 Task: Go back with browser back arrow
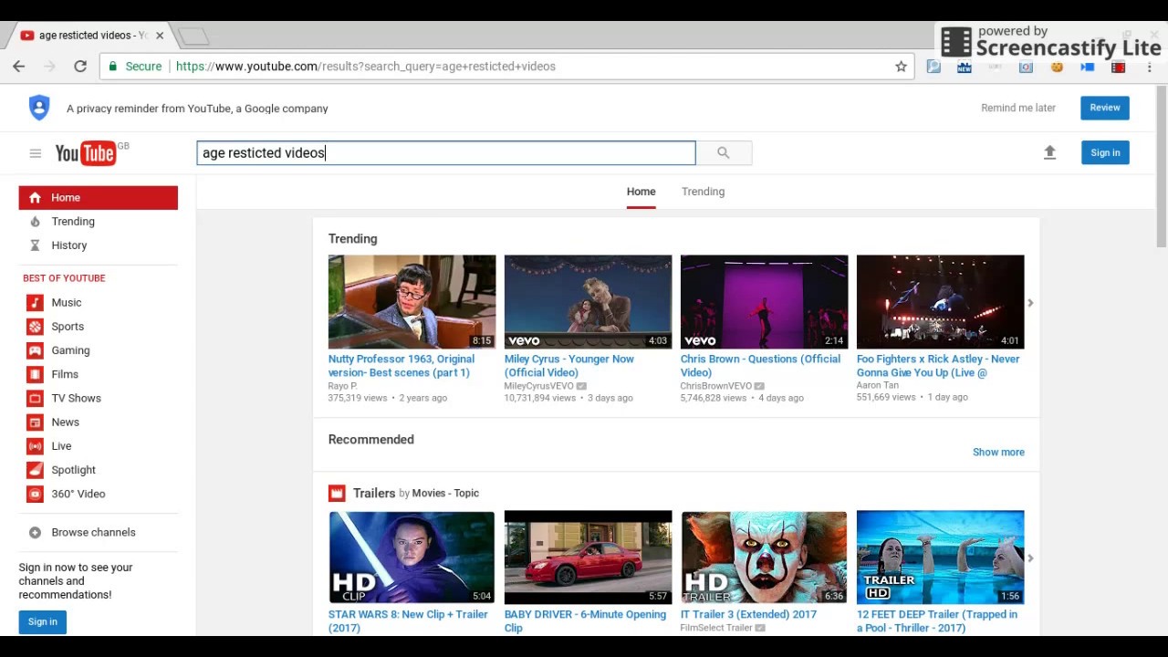[x=19, y=66]
